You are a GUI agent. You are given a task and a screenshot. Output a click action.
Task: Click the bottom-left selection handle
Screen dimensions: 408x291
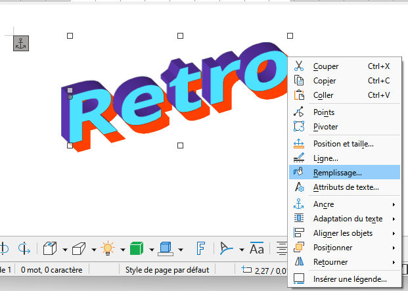[x=70, y=145]
